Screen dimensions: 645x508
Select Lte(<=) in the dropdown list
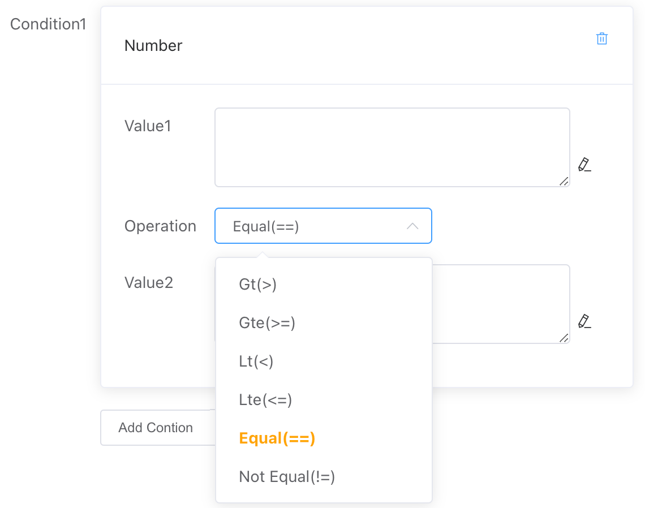tap(265, 400)
